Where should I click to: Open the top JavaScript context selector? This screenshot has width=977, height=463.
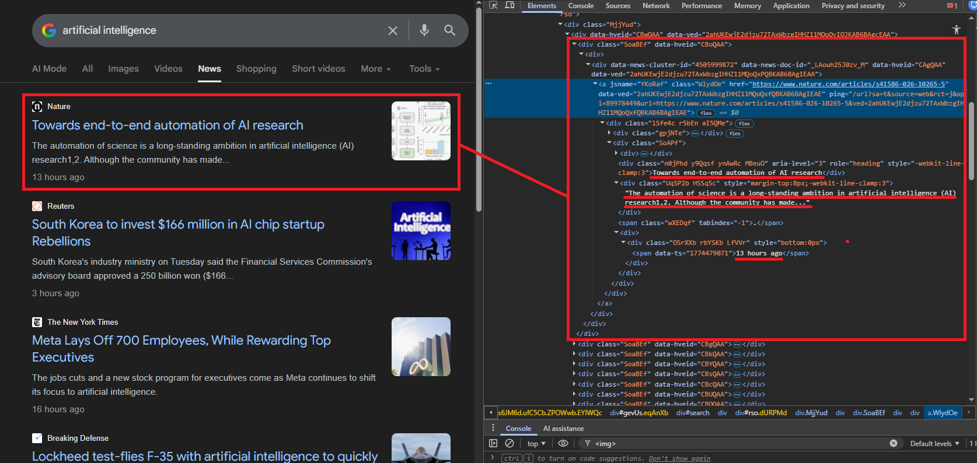point(536,443)
